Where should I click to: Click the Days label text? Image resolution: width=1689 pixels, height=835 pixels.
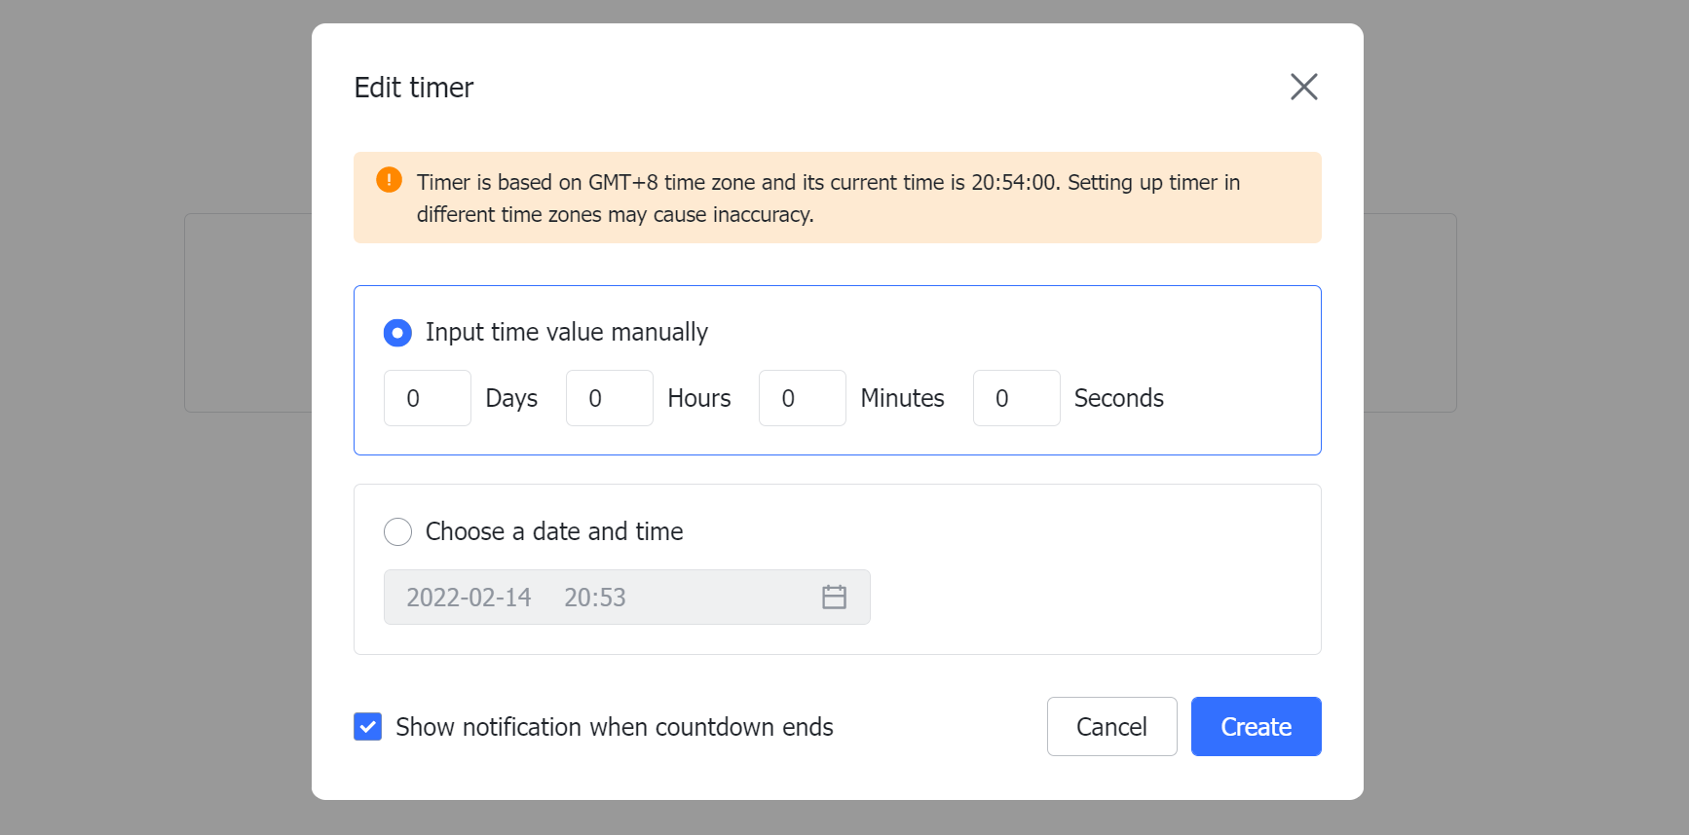tap(511, 397)
